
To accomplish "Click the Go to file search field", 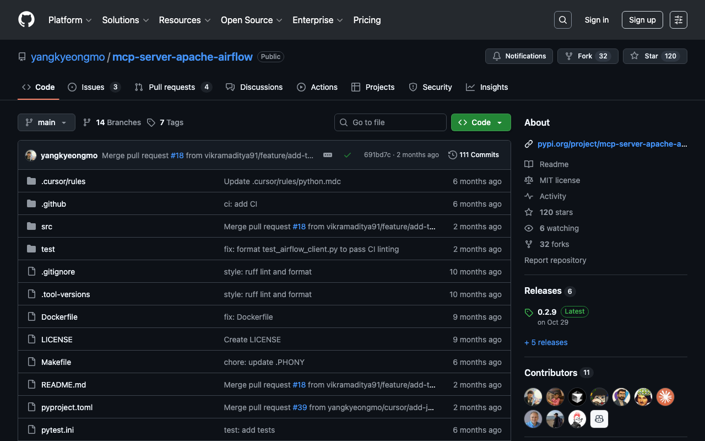I will (391, 122).
